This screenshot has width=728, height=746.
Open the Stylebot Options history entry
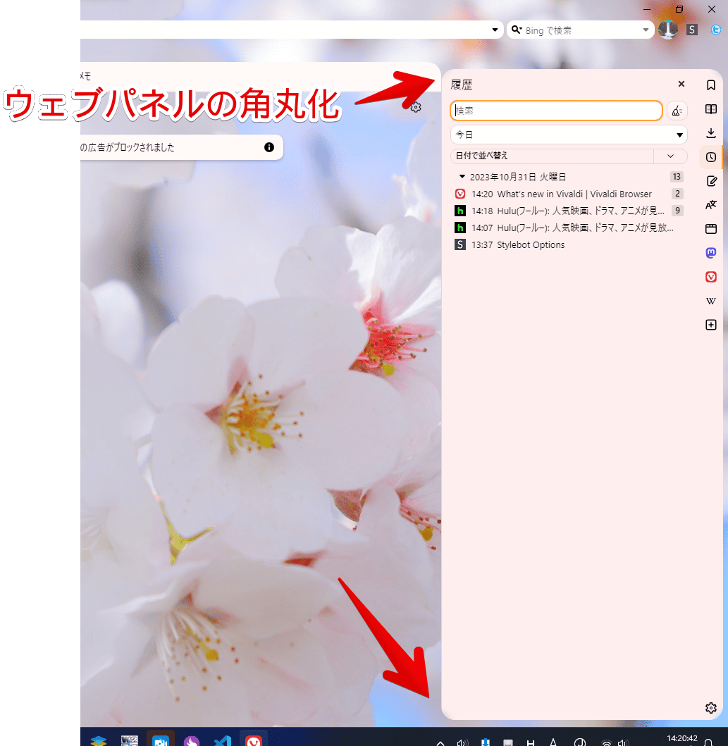coord(569,244)
